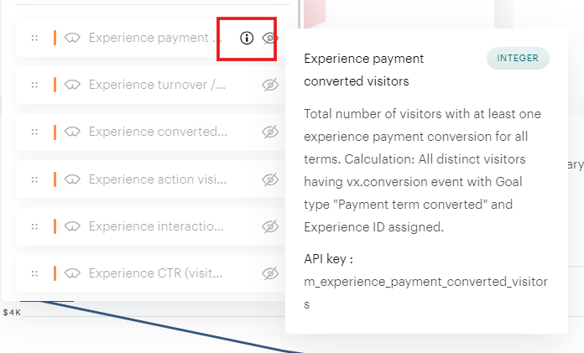Toggle visibility of Experience action visitors metric
This screenshot has width=584, height=353.
269,179
